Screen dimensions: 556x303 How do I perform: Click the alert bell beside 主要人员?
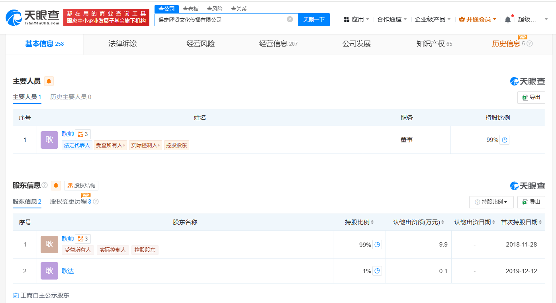tap(49, 81)
